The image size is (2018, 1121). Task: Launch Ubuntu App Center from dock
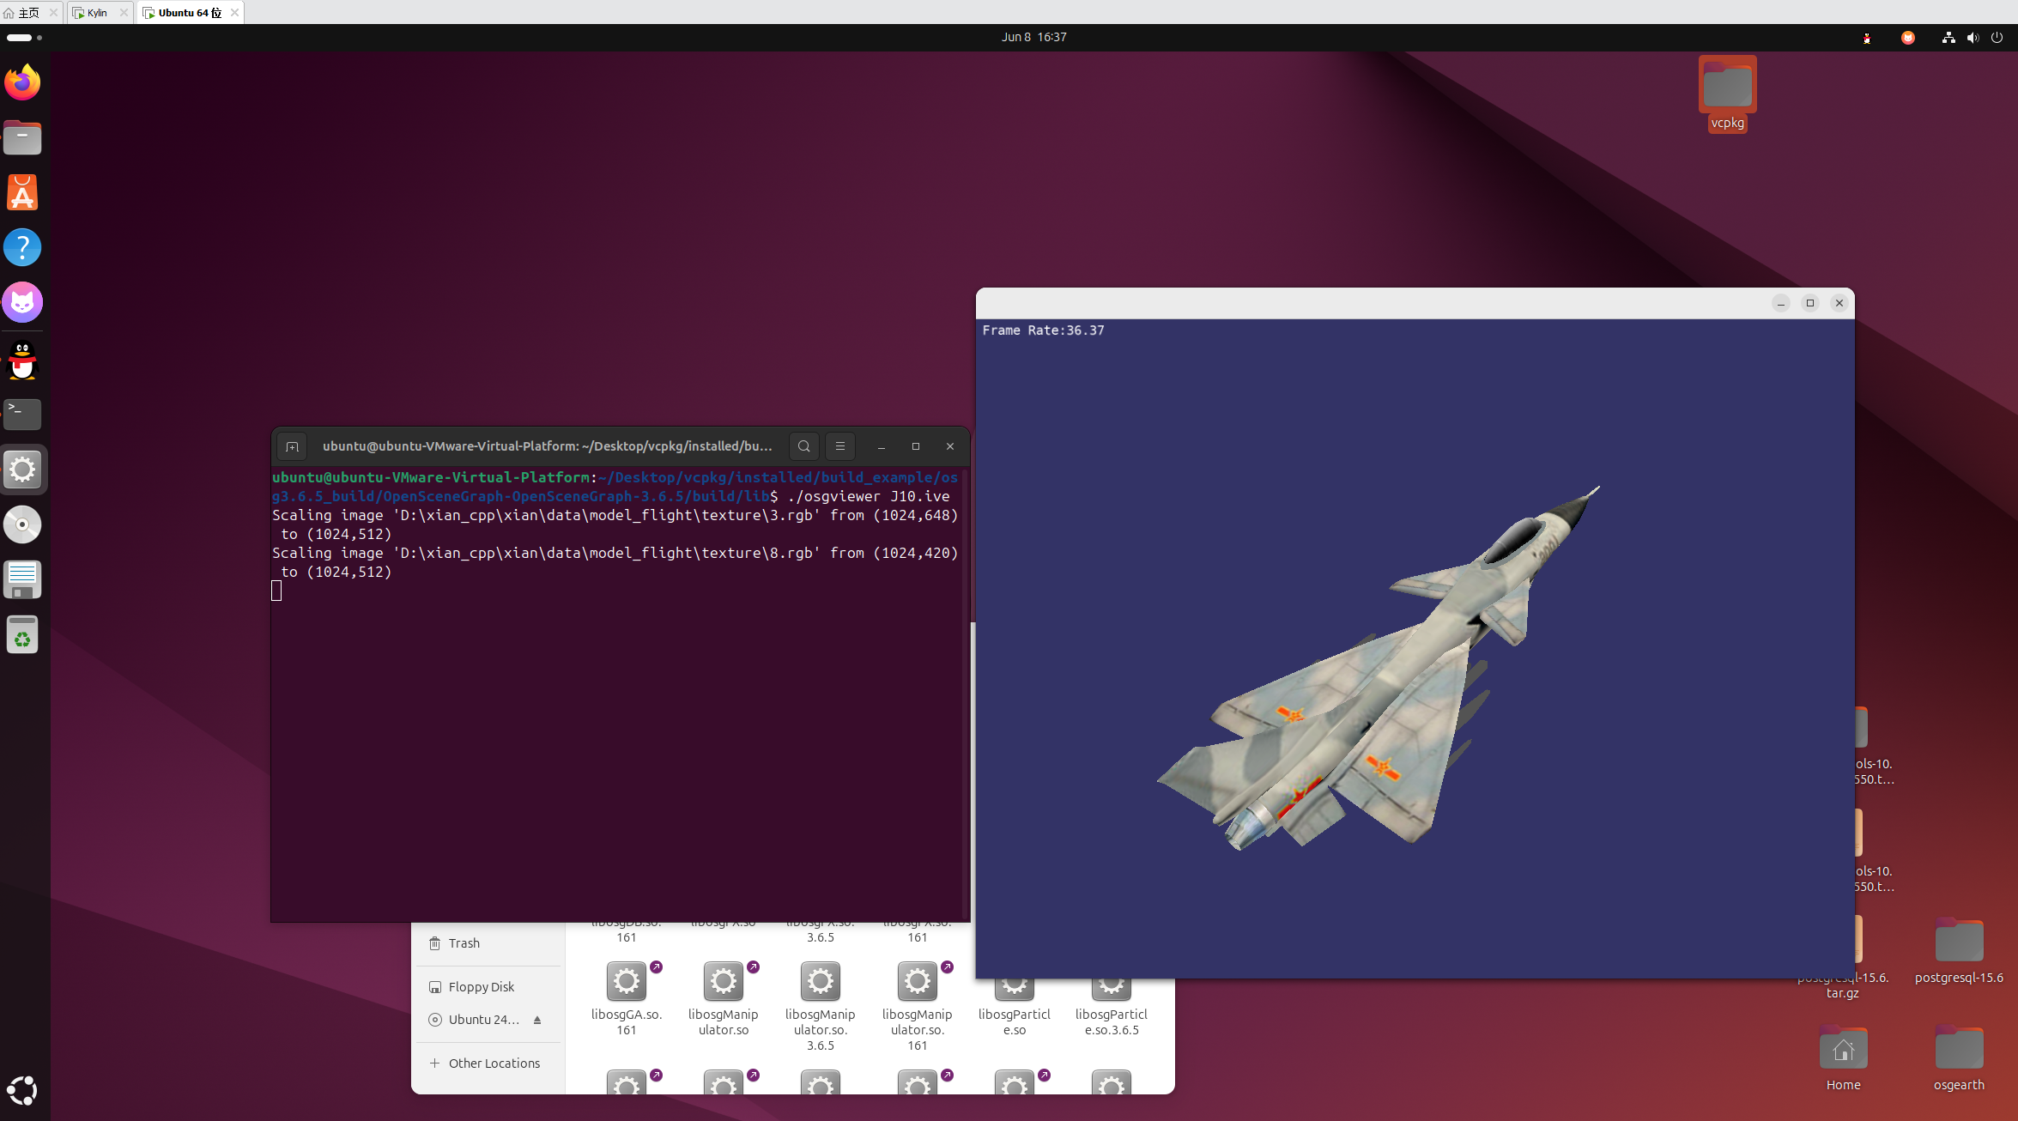[x=22, y=193]
